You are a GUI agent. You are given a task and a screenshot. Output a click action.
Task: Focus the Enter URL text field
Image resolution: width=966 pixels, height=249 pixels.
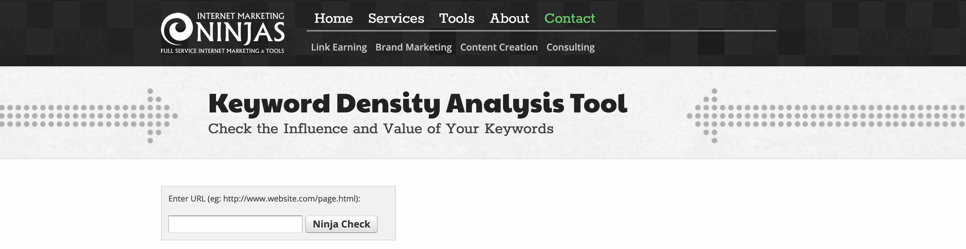[x=235, y=224]
